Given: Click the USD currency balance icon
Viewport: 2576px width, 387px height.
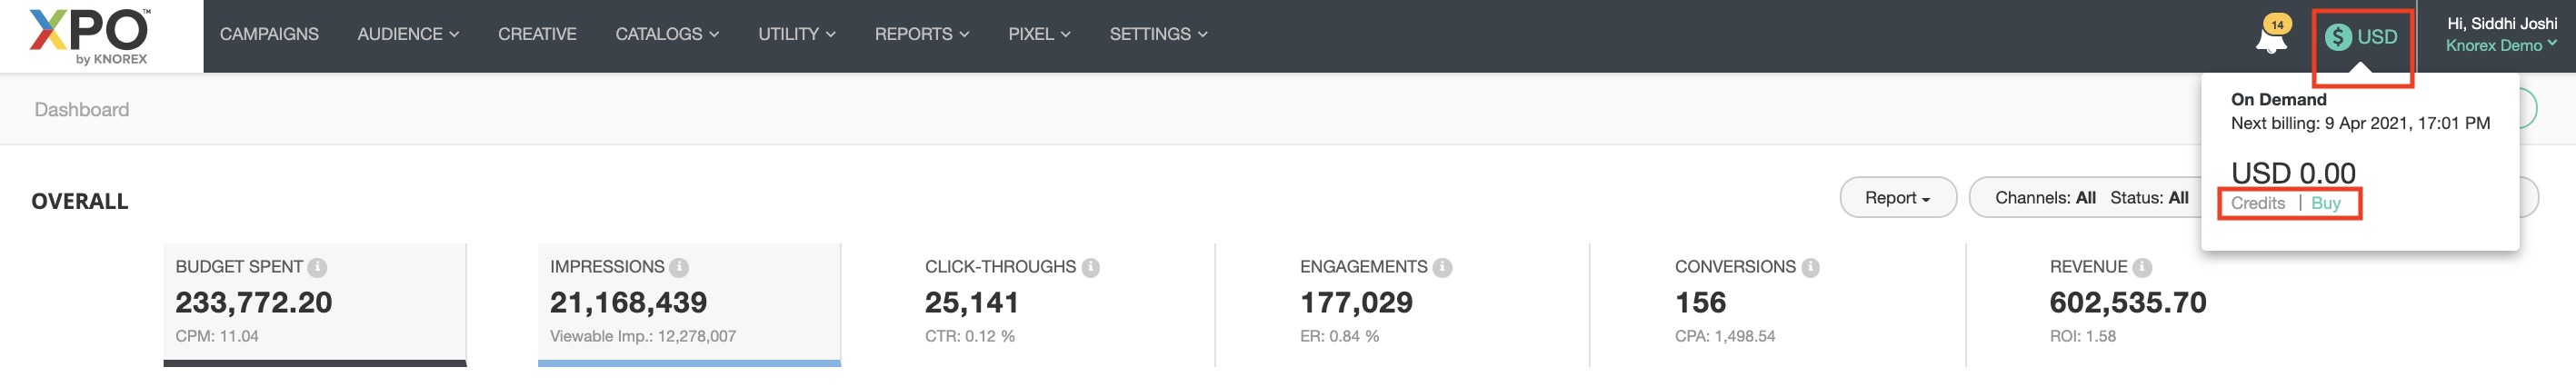Looking at the screenshot, I should point(2361,37).
